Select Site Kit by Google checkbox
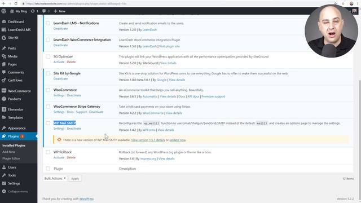Viewport: 361px width, 203px height. [48, 73]
